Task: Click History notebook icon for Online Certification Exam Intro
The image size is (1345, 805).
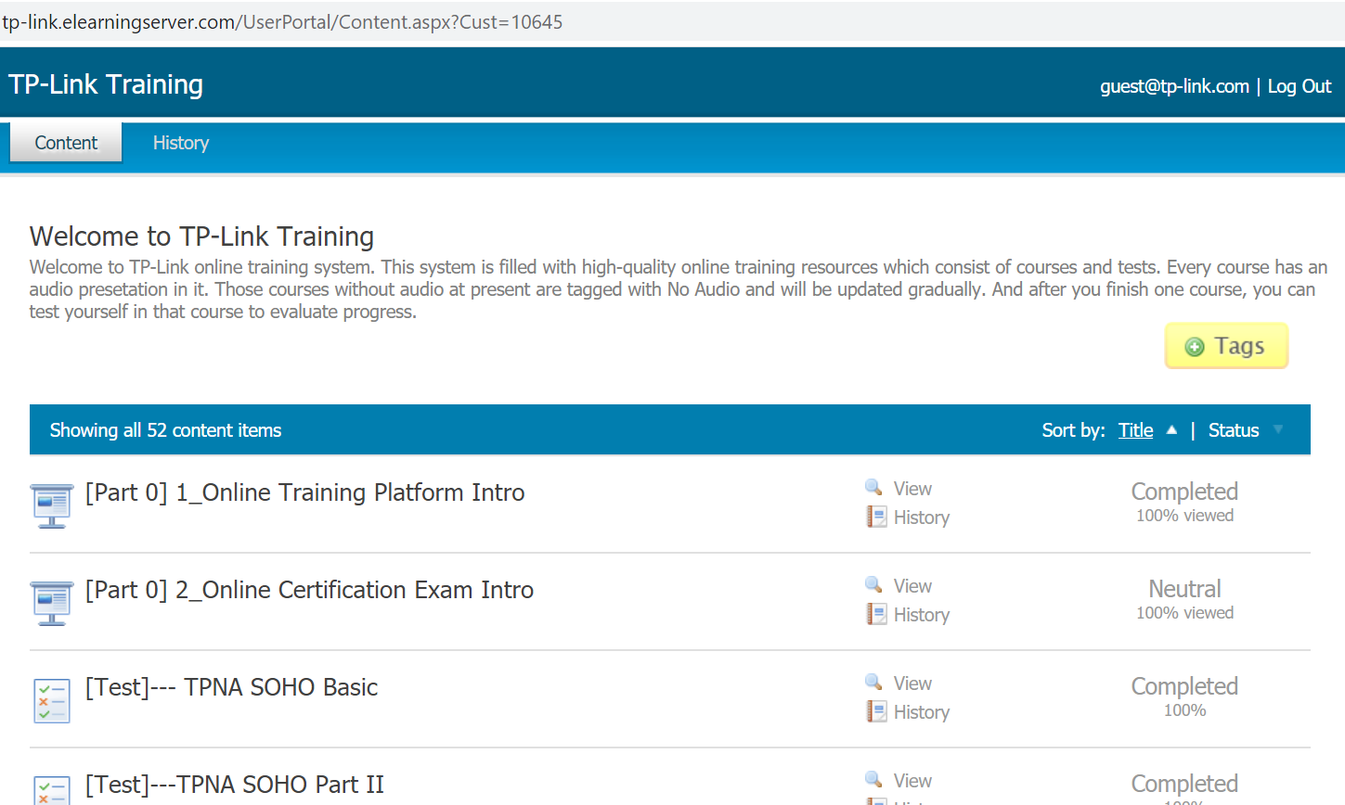Action: coord(876,614)
